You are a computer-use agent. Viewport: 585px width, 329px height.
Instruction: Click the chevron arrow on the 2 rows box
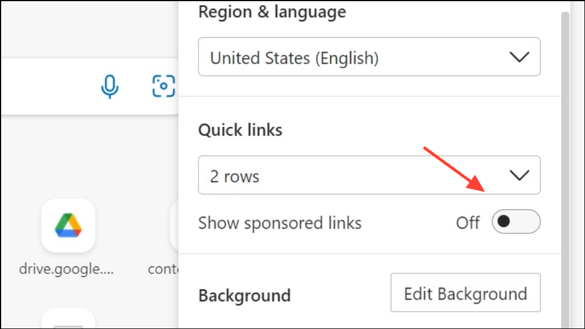coord(520,175)
